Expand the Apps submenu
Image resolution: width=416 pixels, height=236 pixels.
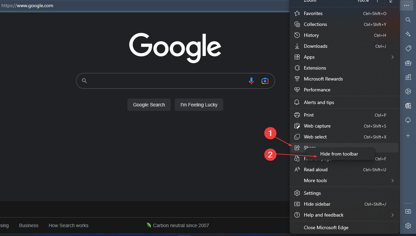click(344, 57)
